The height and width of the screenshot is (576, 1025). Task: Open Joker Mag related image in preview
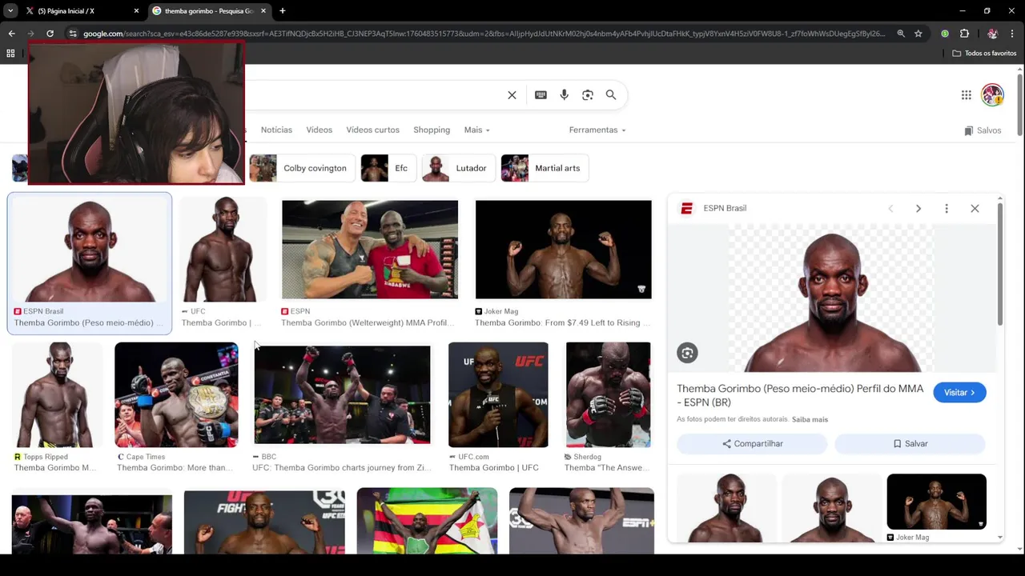[936, 502]
